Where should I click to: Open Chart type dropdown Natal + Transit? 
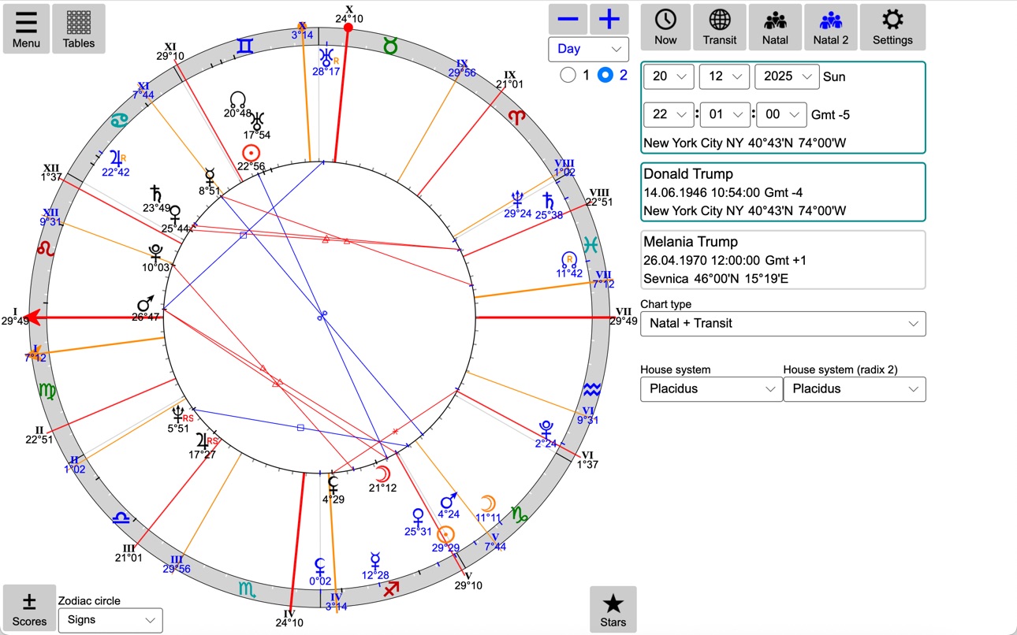tap(783, 323)
